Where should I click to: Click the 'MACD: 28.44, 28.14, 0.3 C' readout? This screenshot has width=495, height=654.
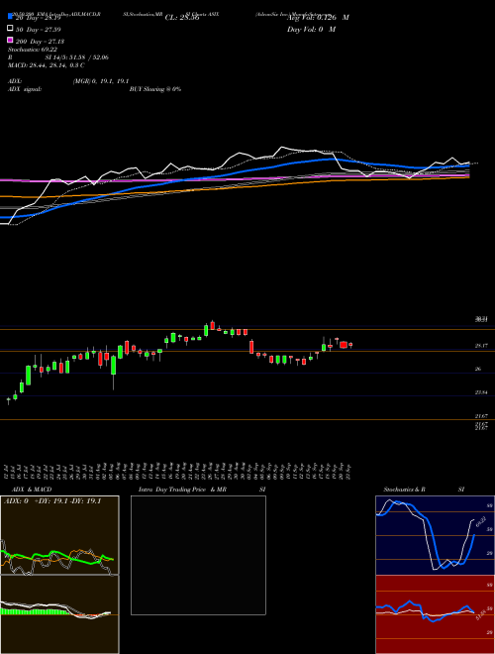[47, 65]
